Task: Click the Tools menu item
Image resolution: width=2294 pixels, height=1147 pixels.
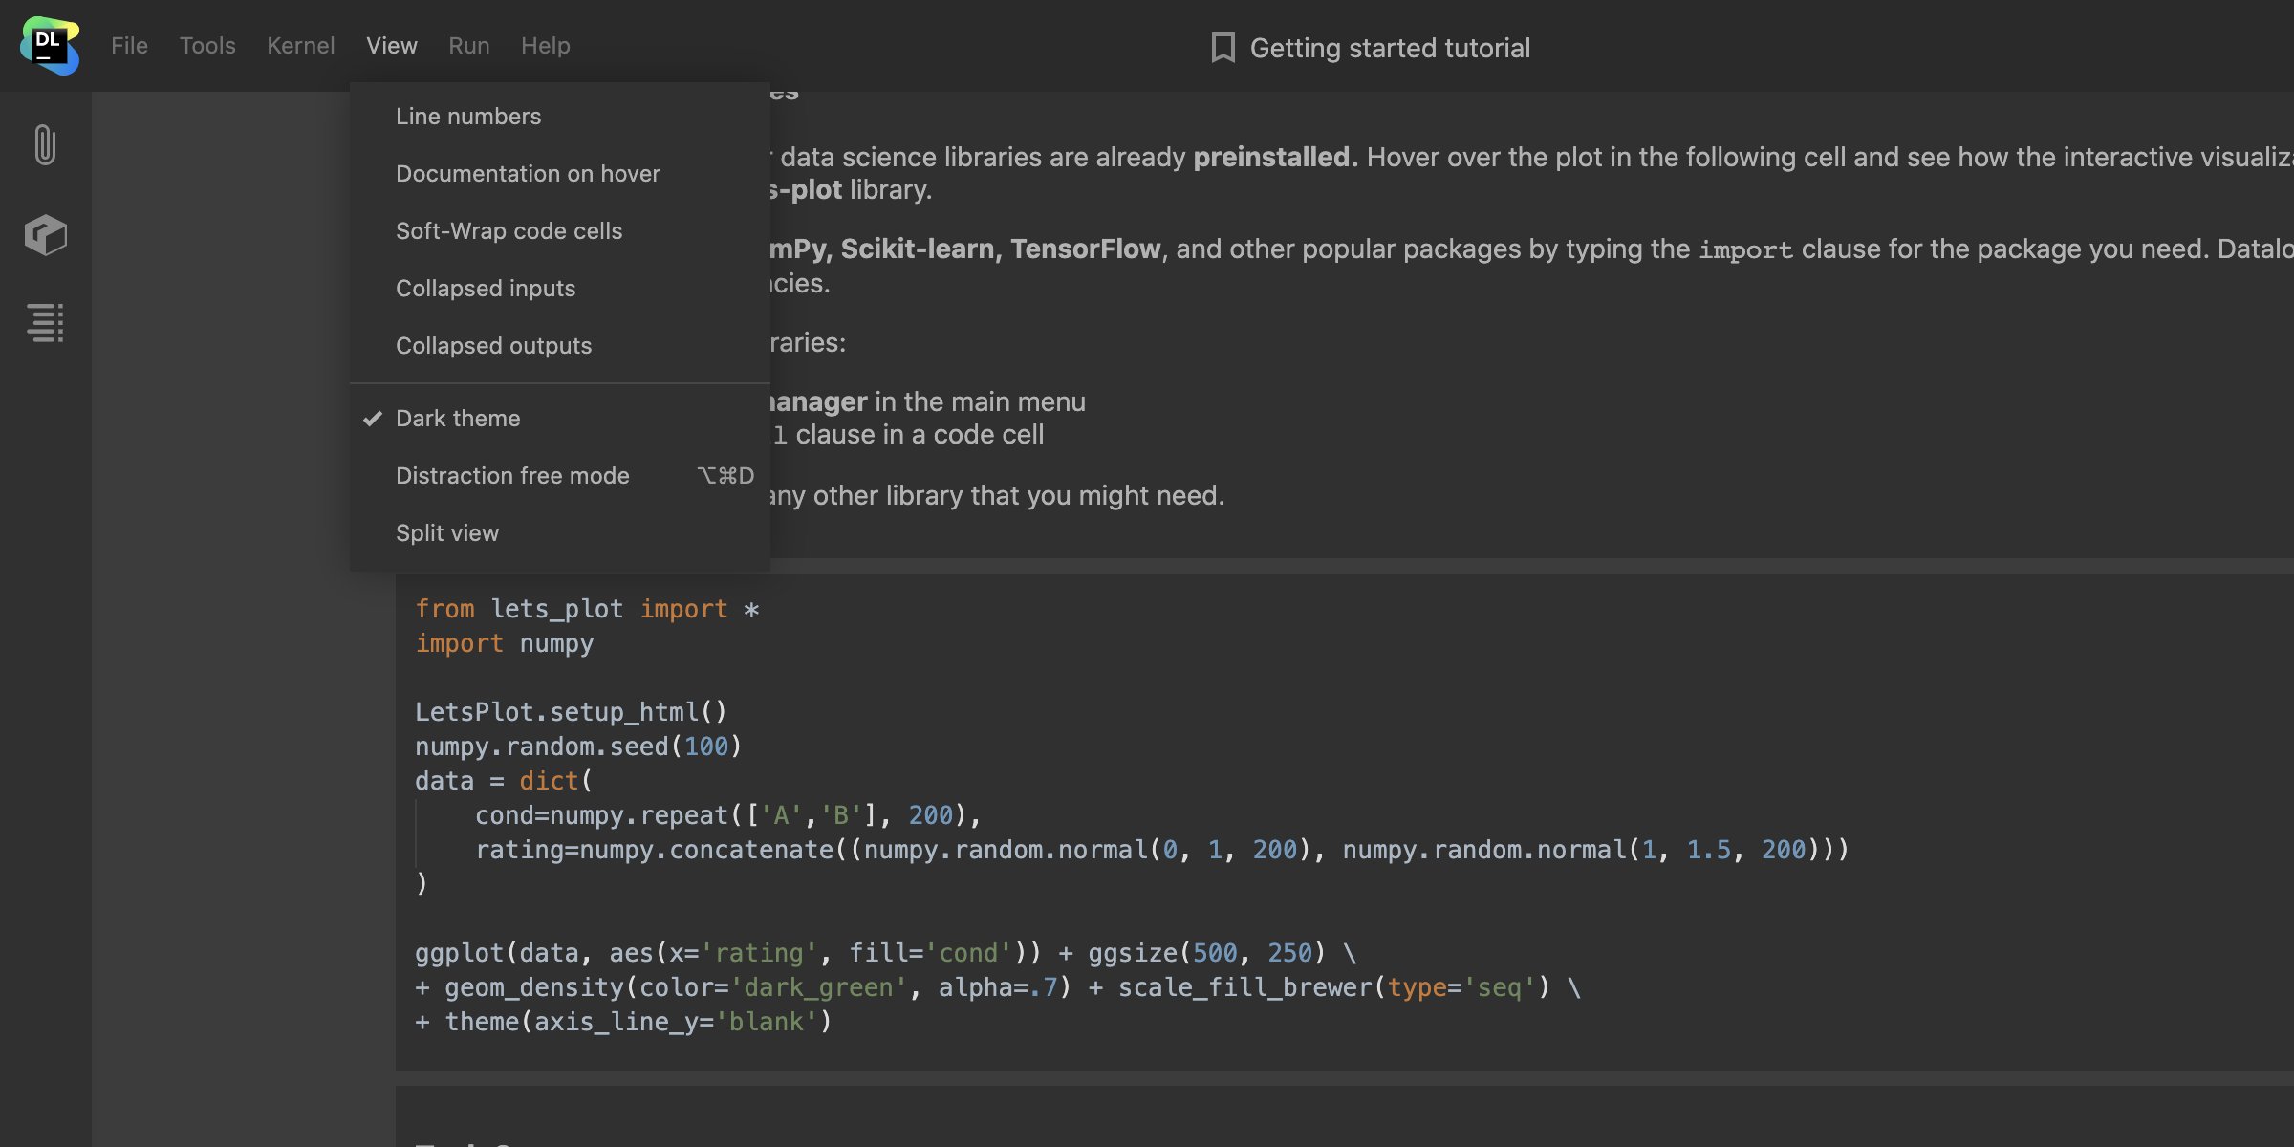Action: click(x=206, y=45)
